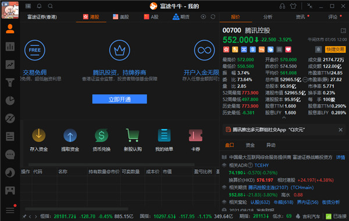Viewport: 349px width, 221px height.
Task: Click the red heart watchlist icon
Action: coord(289,49)
